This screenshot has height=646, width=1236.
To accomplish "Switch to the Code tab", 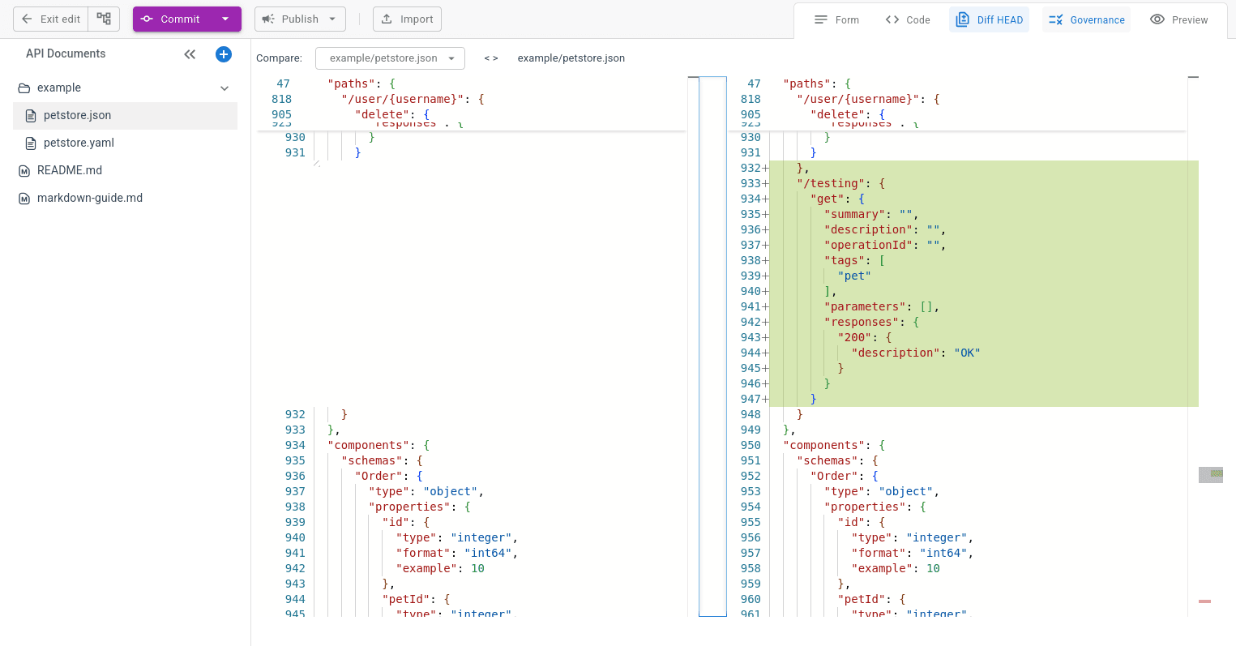I will 908,19.
